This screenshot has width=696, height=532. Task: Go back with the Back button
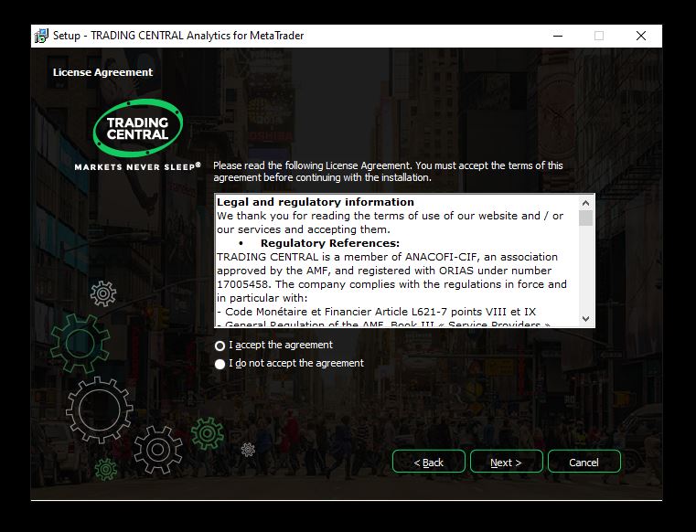[x=428, y=462]
